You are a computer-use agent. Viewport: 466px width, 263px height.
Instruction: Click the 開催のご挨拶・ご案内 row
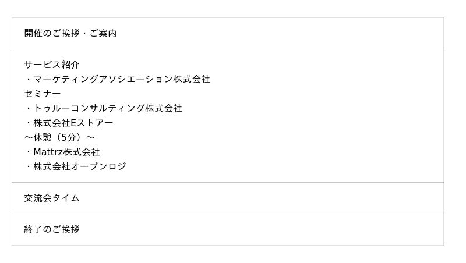(70, 34)
